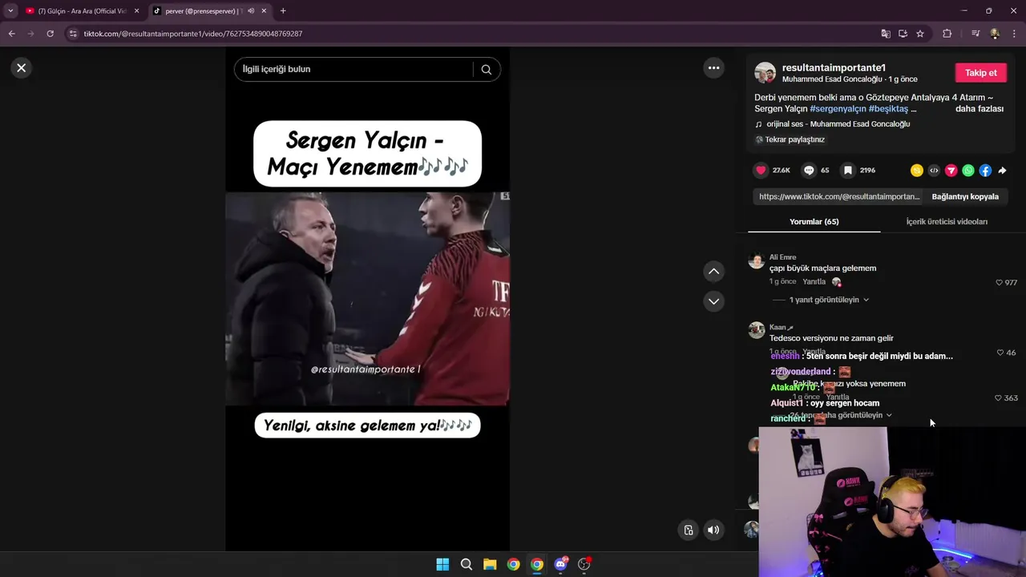
Task: Open comments via speech bubble icon
Action: [x=809, y=170]
